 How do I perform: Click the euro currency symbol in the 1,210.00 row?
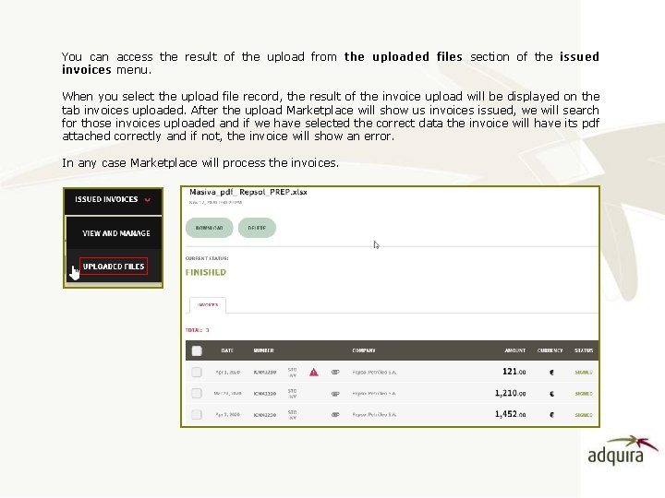point(551,394)
